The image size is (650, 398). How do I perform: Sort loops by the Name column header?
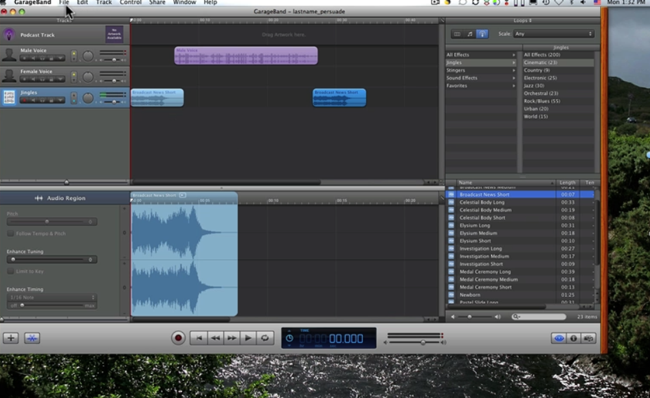506,182
